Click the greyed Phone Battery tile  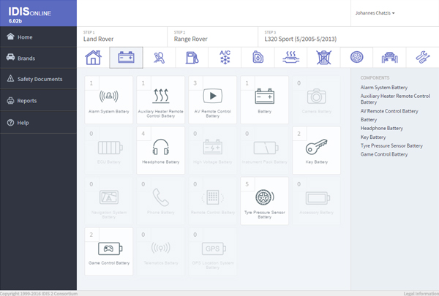pyautogui.click(x=161, y=201)
